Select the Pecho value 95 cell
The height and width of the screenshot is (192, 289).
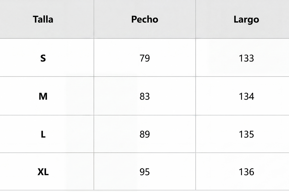click(145, 172)
